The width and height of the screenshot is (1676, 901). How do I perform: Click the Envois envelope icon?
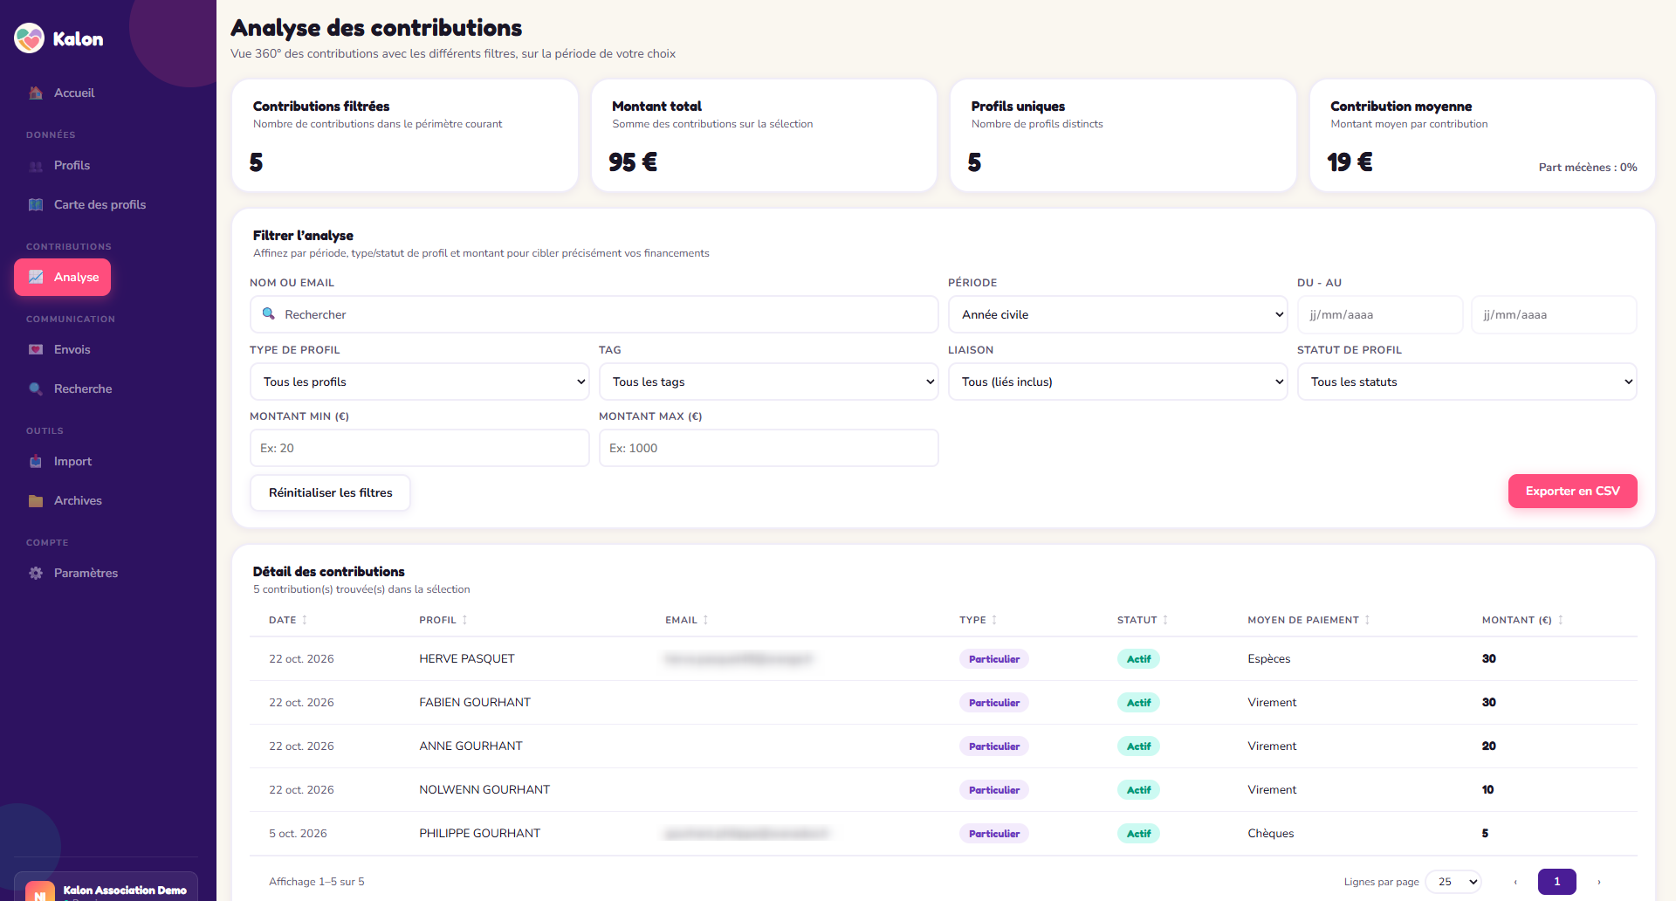tap(36, 349)
